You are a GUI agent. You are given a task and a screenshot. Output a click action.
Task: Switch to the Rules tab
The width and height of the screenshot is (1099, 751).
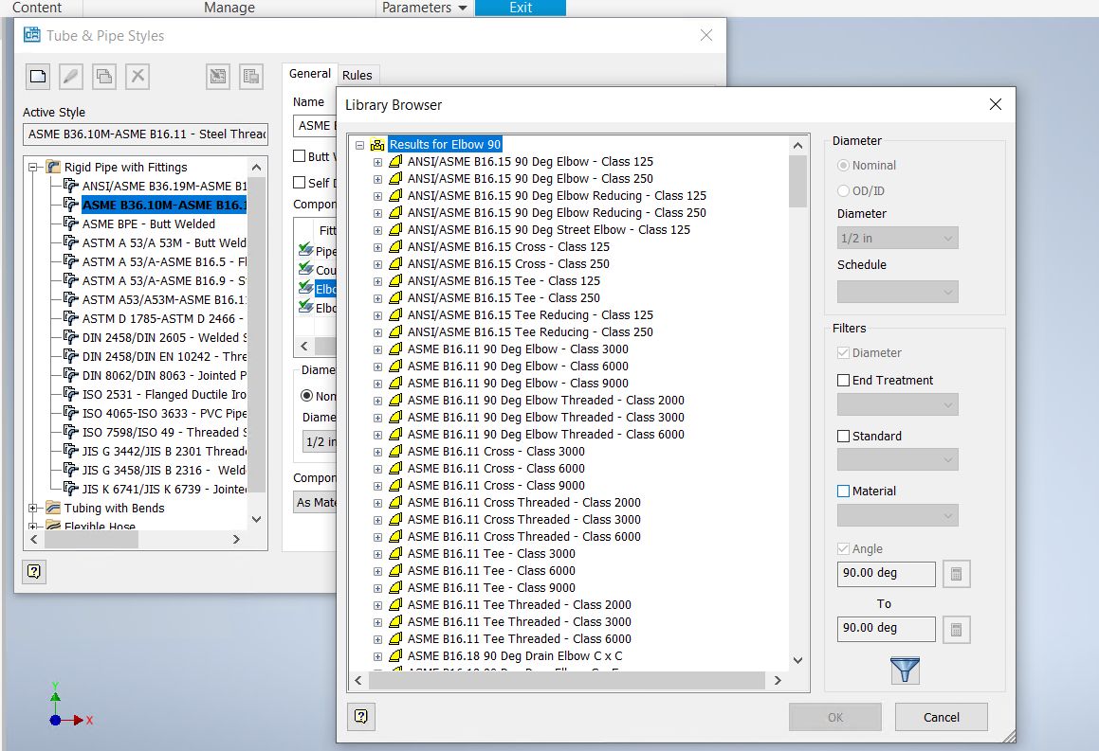(x=357, y=75)
